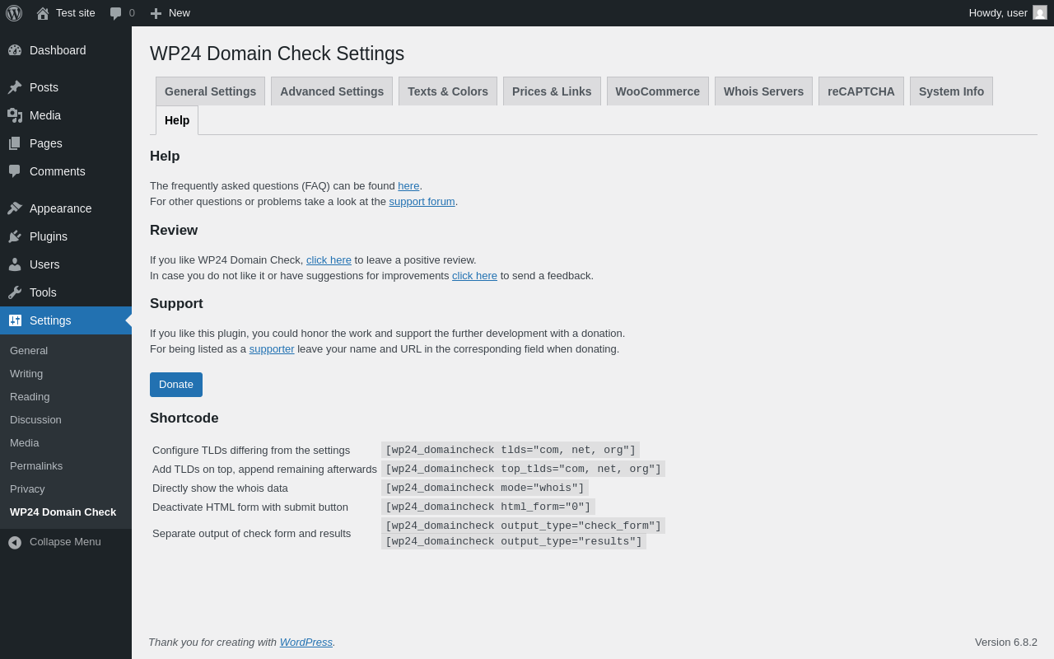Click the output_type="check_form" shortcode
The width and height of the screenshot is (1054, 659).
523,526
